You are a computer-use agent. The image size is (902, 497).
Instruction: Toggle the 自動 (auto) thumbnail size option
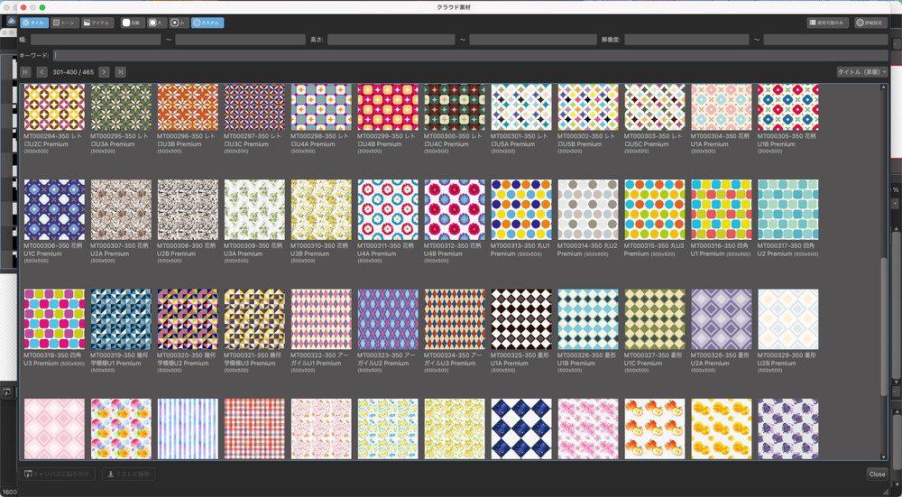tap(132, 23)
